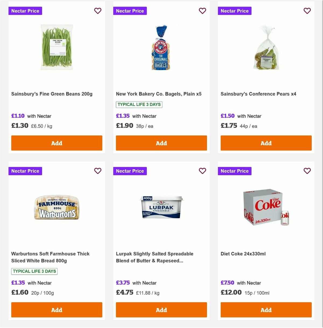The image size is (323, 328).
Task: Add Sainsbury's Fine Green Beans to basket
Action: point(57,143)
